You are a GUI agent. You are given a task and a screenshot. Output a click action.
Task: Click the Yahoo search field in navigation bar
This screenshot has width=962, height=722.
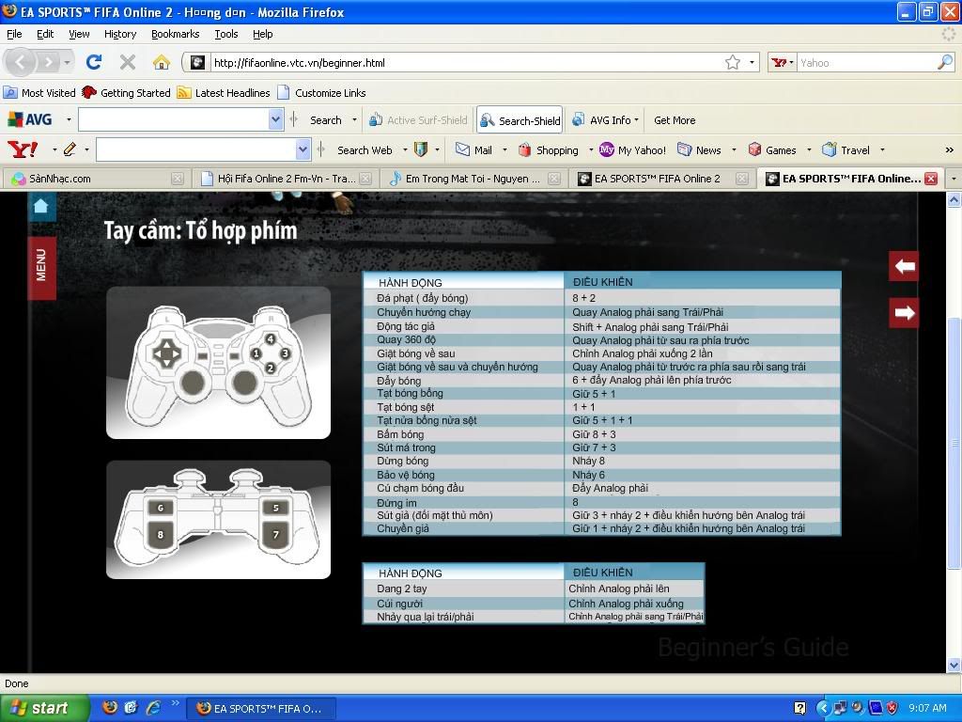point(867,62)
